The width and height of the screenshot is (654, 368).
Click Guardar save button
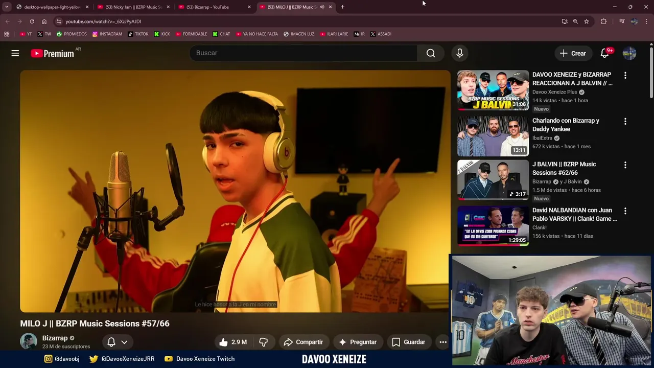coord(408,342)
